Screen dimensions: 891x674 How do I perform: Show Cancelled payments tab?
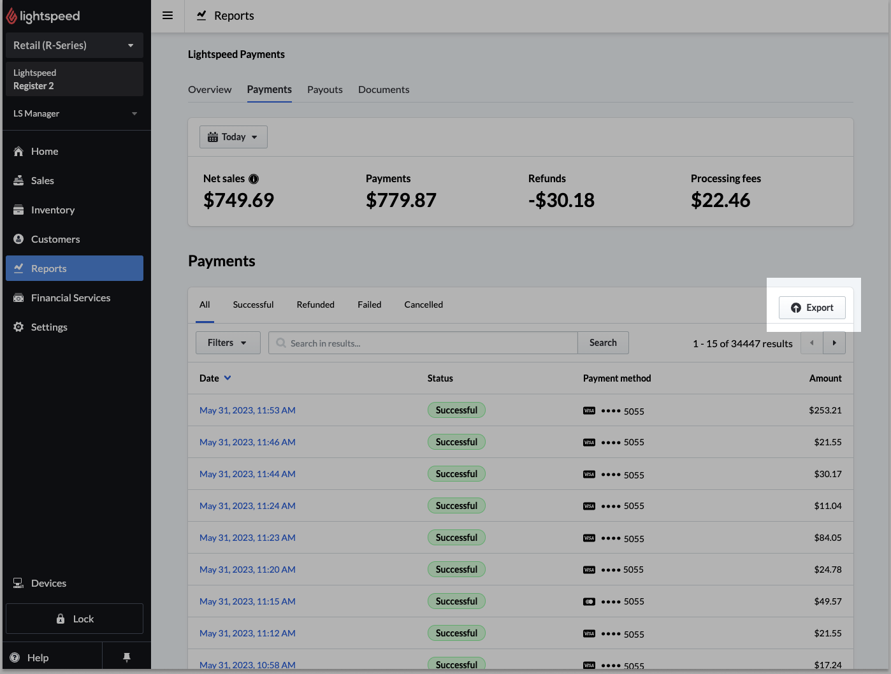[424, 305]
